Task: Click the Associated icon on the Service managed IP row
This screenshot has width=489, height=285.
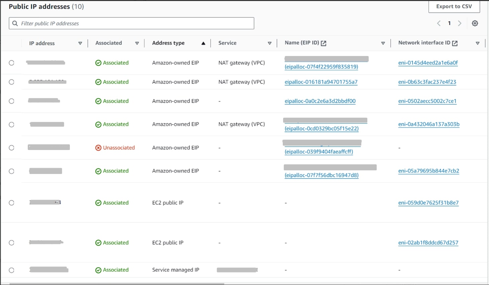Action: click(99, 270)
